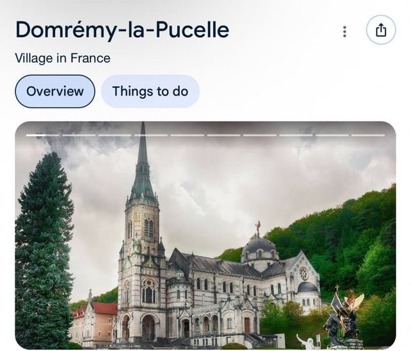The height and width of the screenshot is (351, 411).
Task: Go to third photo progress segment
Action: coord(115,135)
